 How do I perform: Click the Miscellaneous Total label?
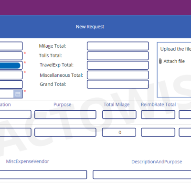click(x=62, y=75)
